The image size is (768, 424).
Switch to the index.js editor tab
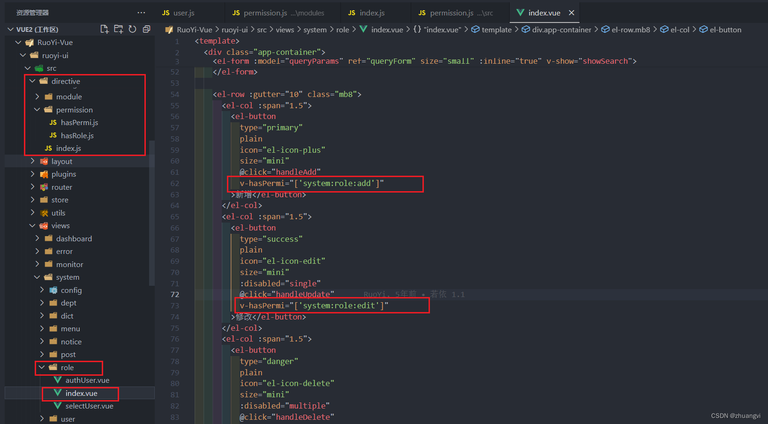point(366,13)
